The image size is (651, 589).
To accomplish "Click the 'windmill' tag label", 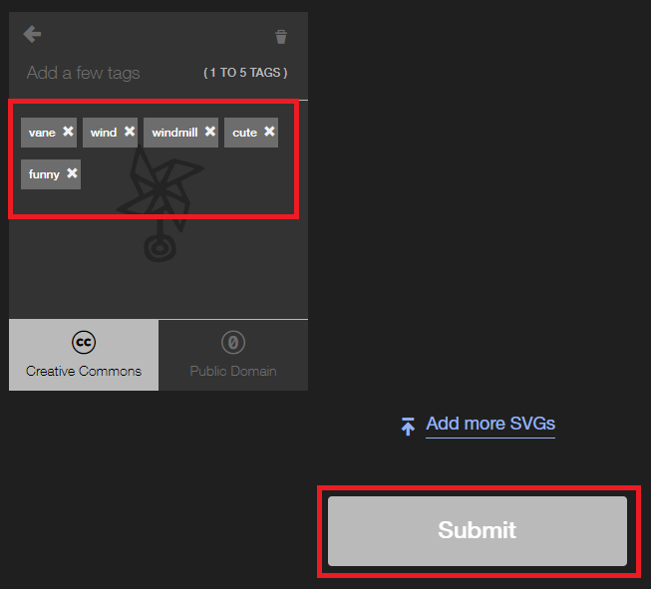I will tap(174, 133).
